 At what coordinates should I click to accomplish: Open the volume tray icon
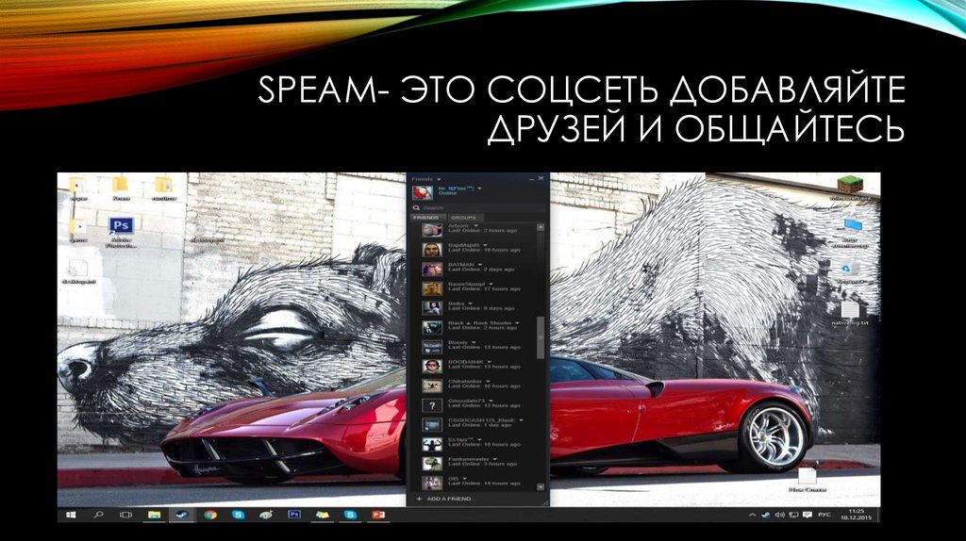coord(780,515)
